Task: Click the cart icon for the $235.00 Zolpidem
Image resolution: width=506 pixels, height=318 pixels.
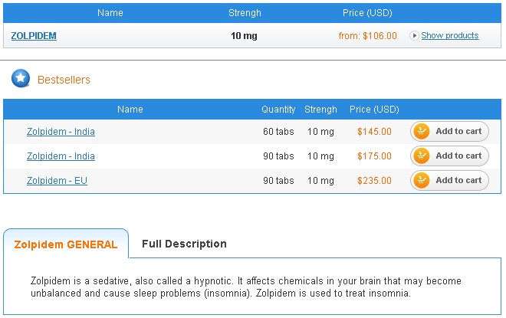Action: click(422, 181)
